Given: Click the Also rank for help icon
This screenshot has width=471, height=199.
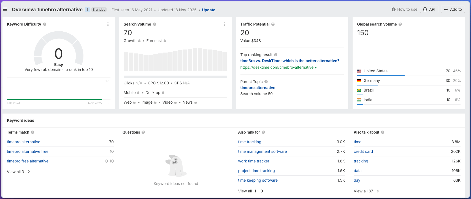Looking at the screenshot, I should coord(263,132).
